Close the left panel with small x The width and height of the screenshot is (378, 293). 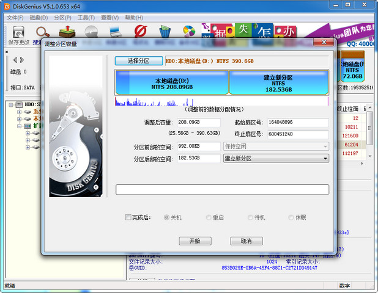pyautogui.click(x=7, y=52)
